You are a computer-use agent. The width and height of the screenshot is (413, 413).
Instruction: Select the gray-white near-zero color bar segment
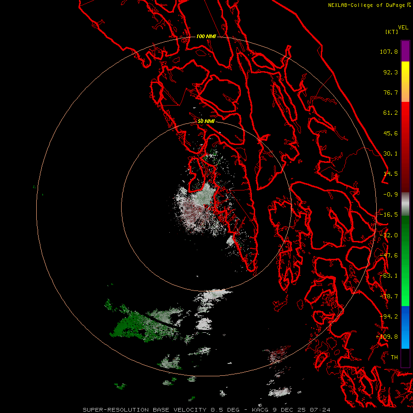[405, 204]
